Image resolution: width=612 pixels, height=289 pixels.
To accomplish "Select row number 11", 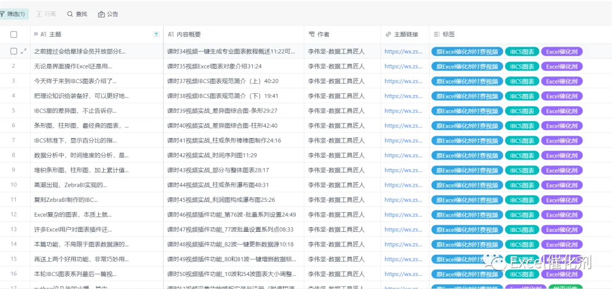I will coord(14,200).
